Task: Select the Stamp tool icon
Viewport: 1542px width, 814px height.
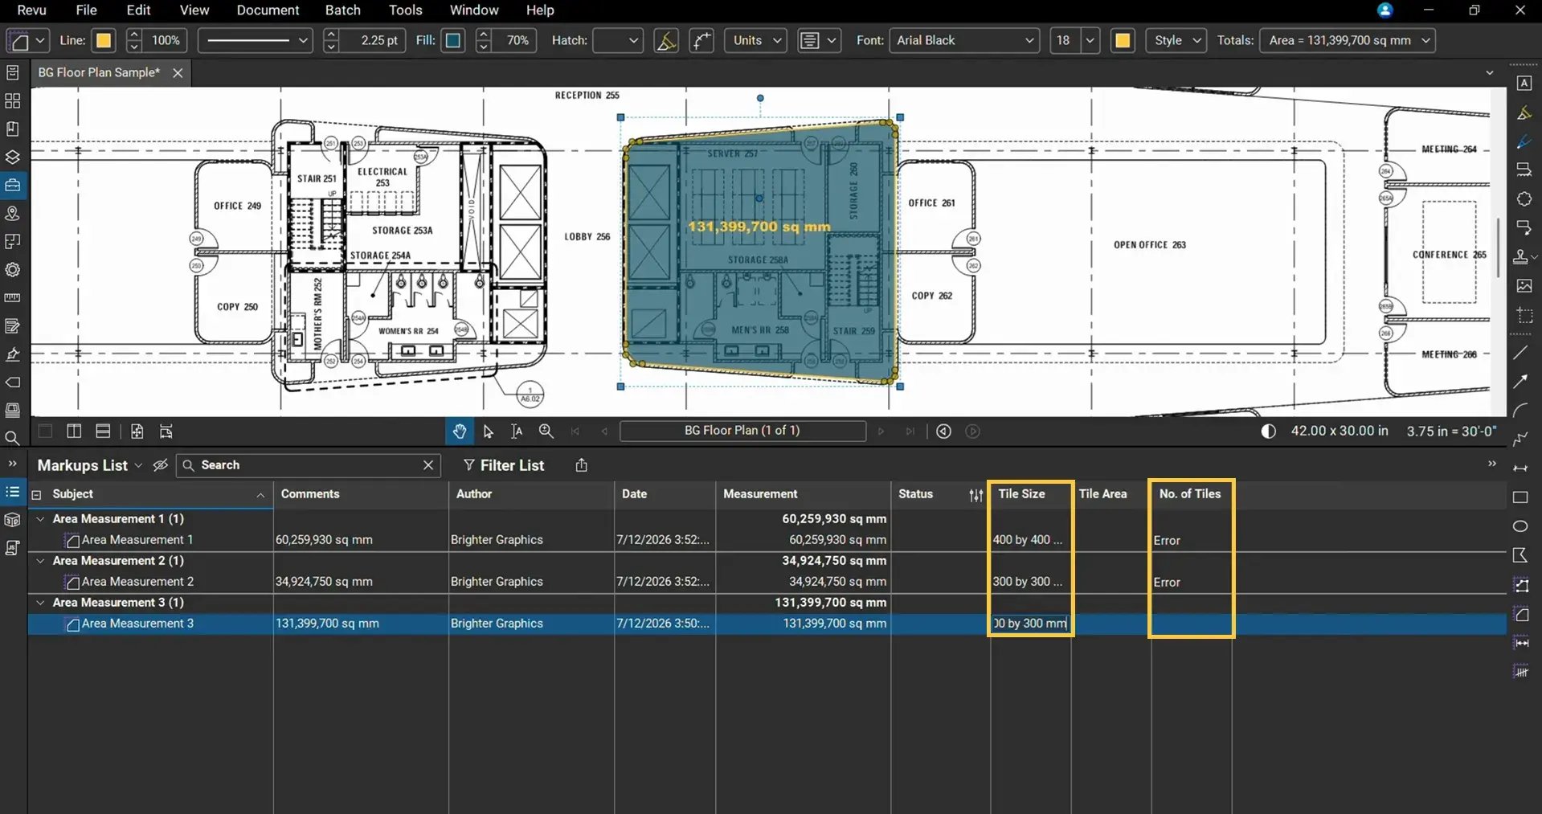Action: point(1520,257)
